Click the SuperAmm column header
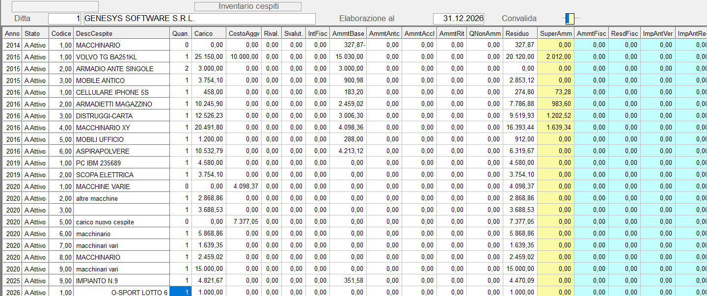This screenshot has width=707, height=296. coord(556,33)
